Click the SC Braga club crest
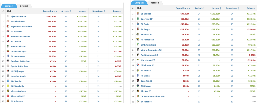The image size is (257, 104). (138, 29)
